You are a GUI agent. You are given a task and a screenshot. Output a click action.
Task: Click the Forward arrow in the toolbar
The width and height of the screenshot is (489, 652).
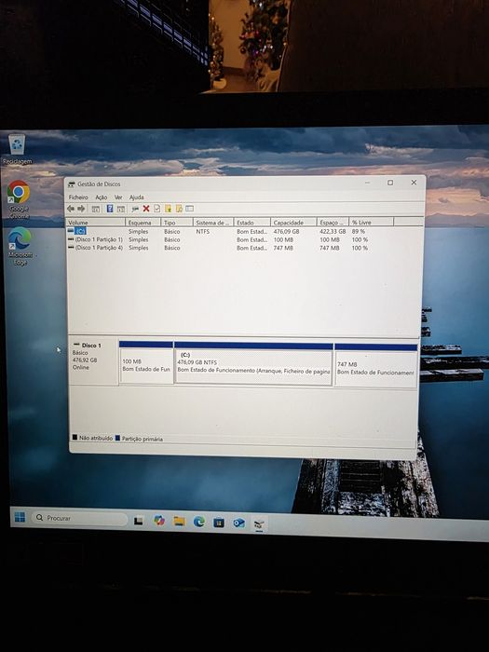click(81, 209)
